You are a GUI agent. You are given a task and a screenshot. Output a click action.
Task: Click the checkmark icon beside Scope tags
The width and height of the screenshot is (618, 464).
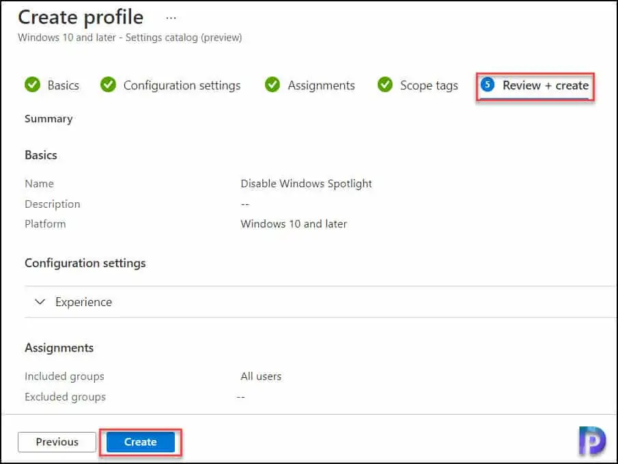coord(385,85)
